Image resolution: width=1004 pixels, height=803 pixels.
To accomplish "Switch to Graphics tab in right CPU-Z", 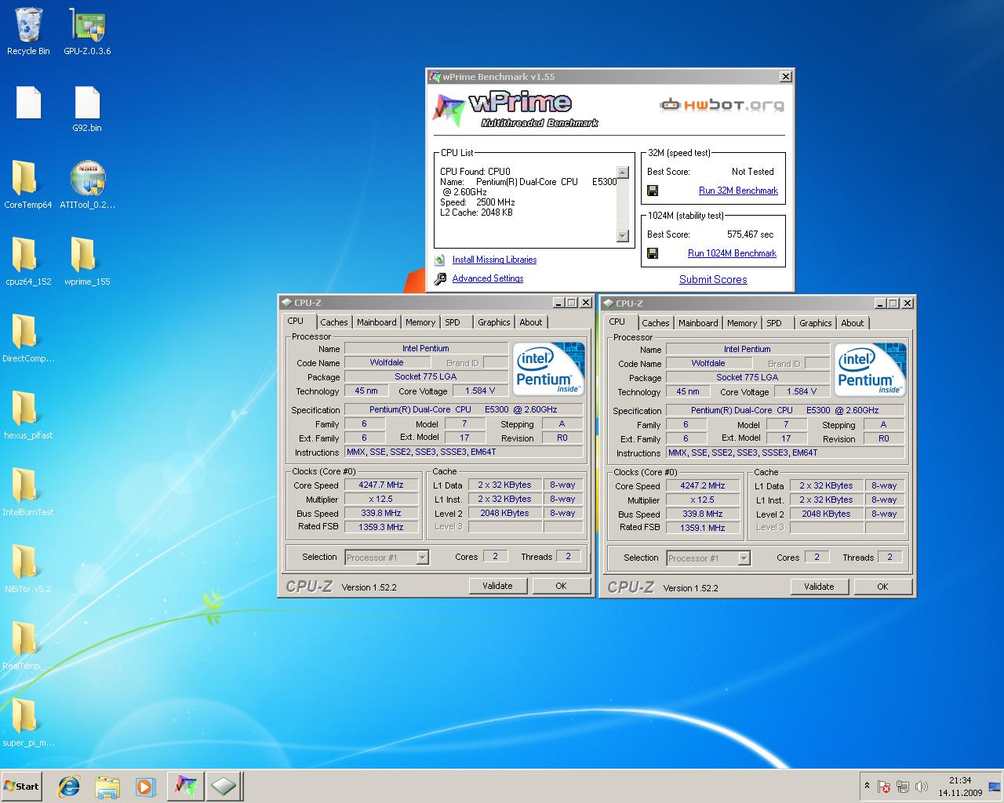I will click(816, 323).
